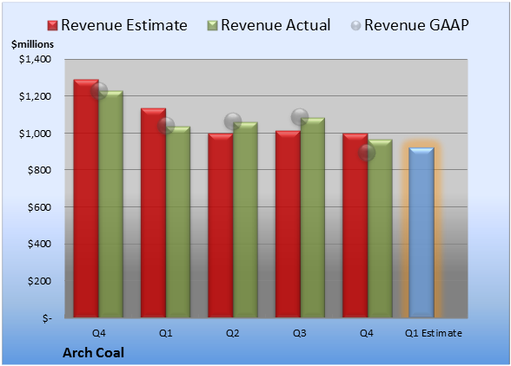Click the 'Q1 Estimate' axis label

434,333
